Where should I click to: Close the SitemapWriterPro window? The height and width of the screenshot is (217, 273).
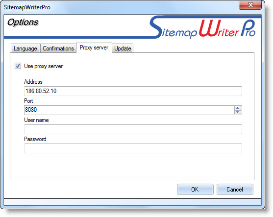click(x=250, y=5)
